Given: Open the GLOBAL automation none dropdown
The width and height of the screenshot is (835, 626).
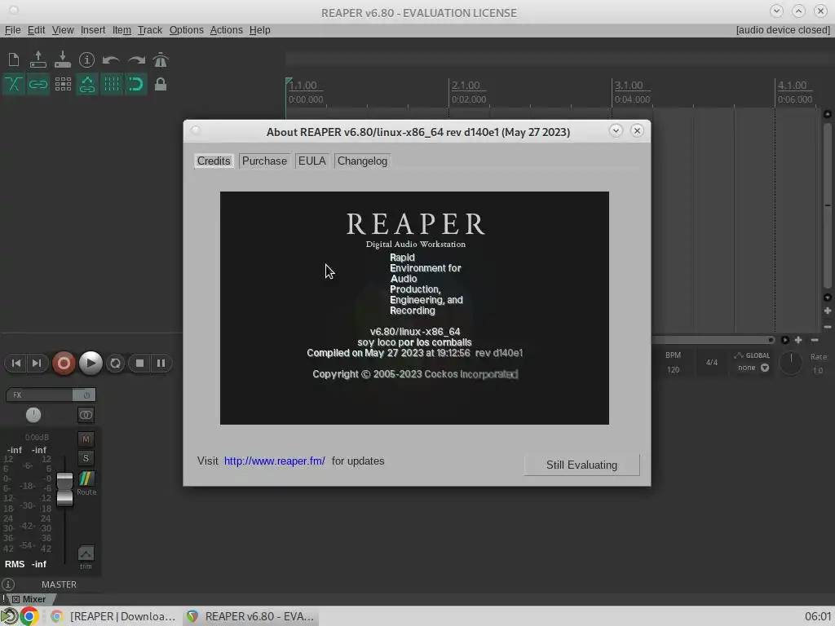Looking at the screenshot, I should [x=753, y=368].
